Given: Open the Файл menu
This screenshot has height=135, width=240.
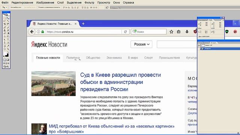Looking at the screenshot, I should 5,3.
